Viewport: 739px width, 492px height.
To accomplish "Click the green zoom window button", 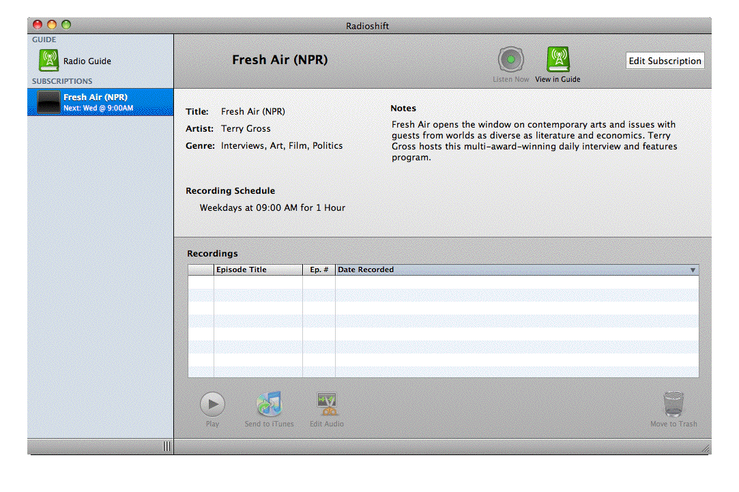I will click(66, 25).
